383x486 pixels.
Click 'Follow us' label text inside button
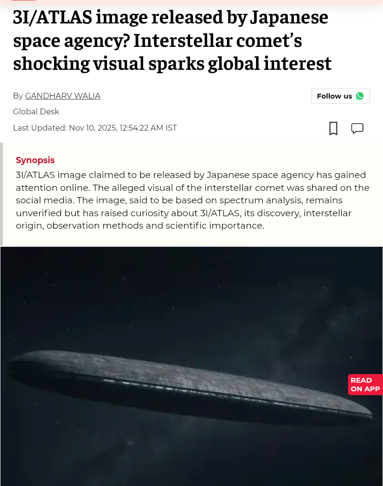(x=334, y=96)
